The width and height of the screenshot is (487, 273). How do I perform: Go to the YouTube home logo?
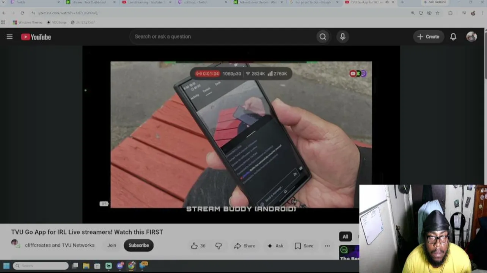tap(36, 37)
